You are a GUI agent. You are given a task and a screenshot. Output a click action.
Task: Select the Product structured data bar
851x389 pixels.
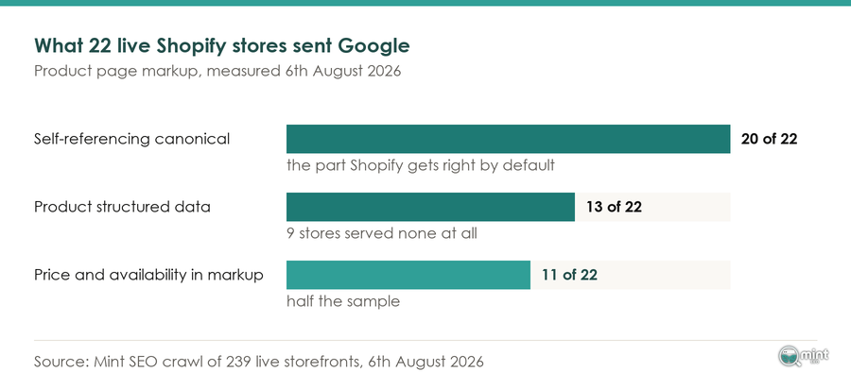point(430,207)
